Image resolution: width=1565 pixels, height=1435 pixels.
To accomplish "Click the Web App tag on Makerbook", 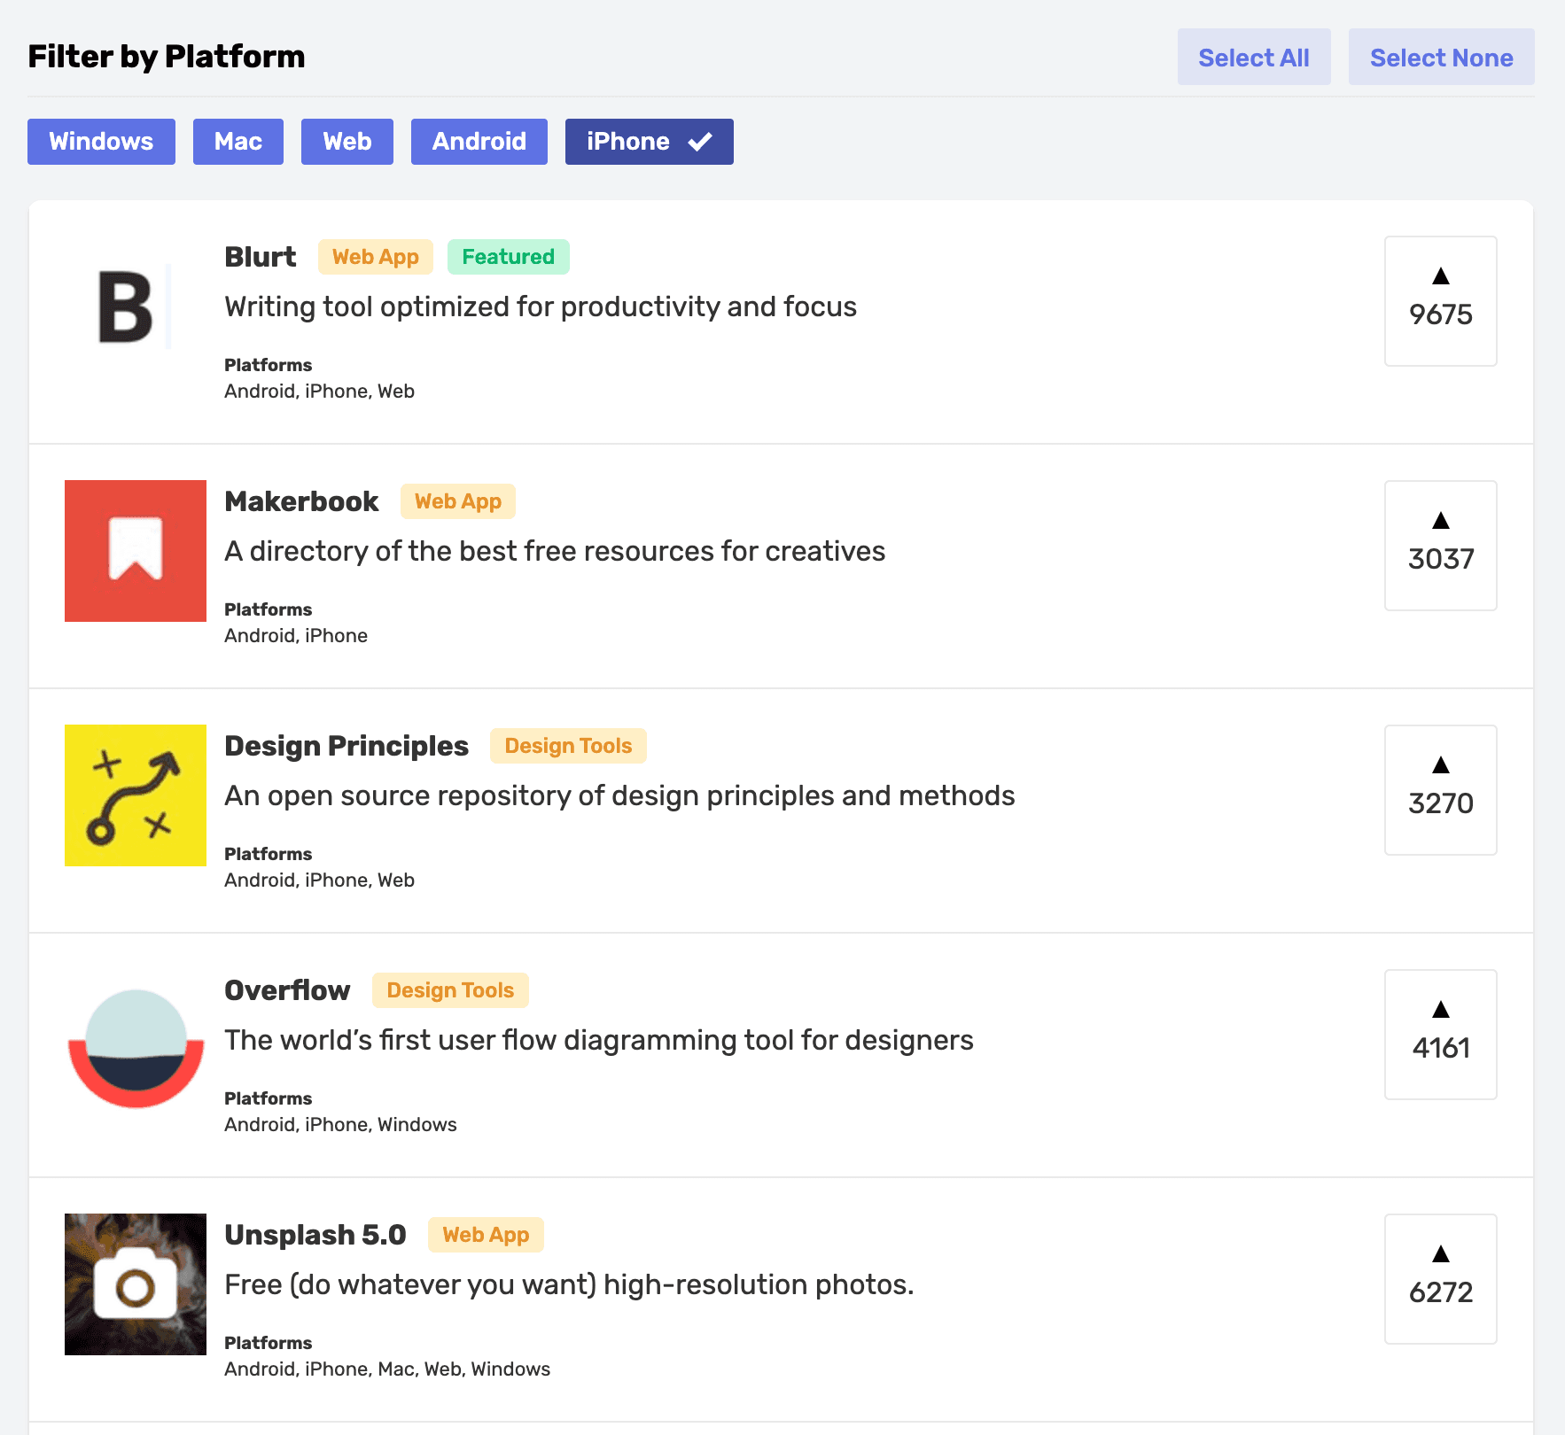I will coord(457,501).
